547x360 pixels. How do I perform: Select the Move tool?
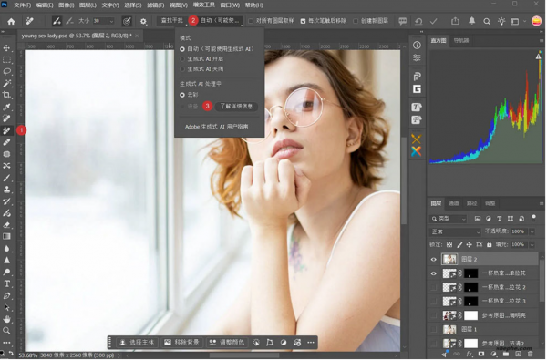click(x=6, y=47)
